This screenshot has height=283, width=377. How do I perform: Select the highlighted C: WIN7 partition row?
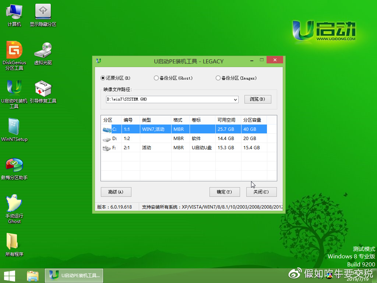[166, 129]
